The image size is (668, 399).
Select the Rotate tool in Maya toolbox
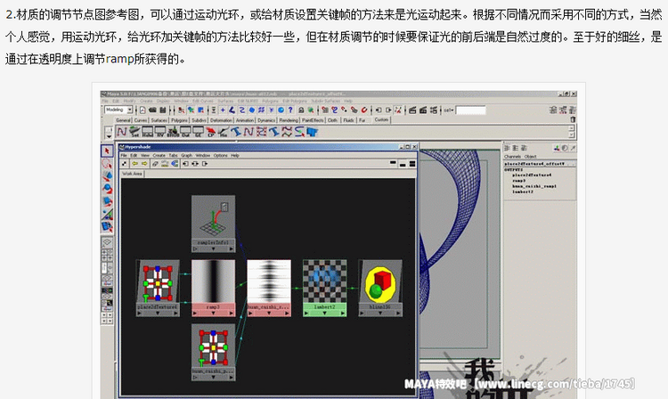[x=107, y=188]
